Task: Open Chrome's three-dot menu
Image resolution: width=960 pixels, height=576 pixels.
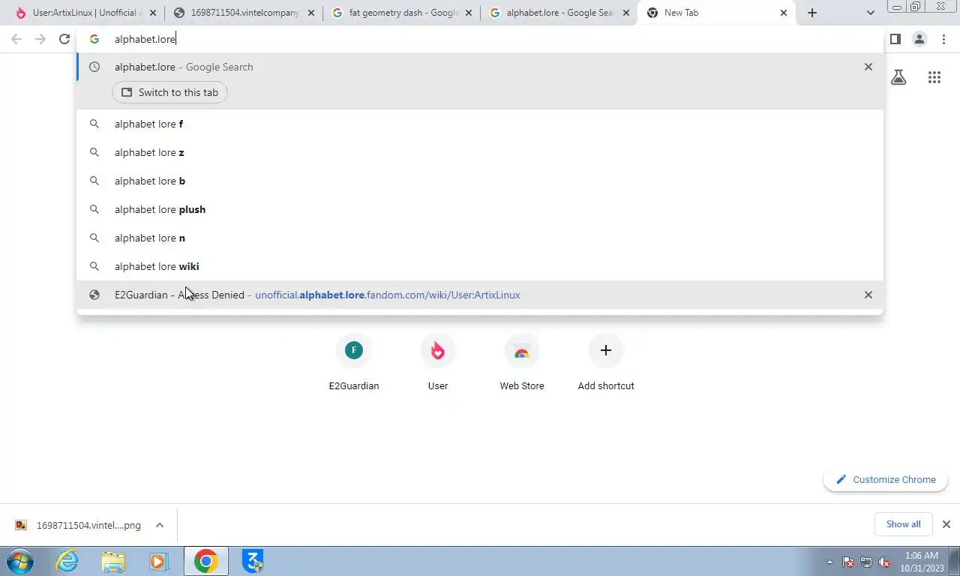Action: click(943, 39)
